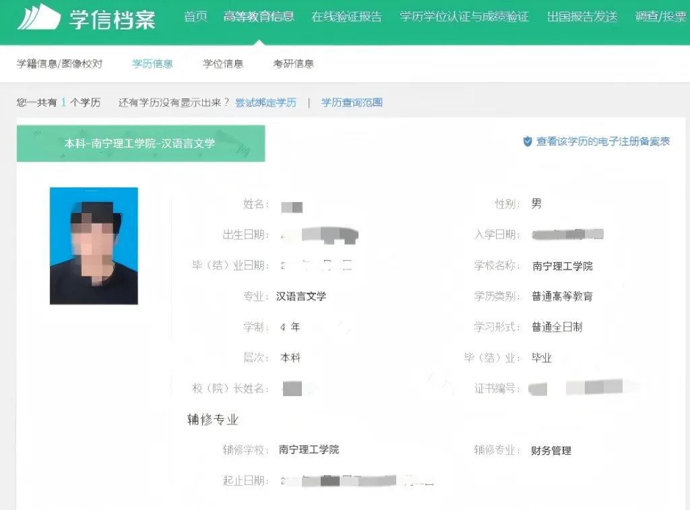Click the shield icon beside 电子注册备案表 link

527,141
